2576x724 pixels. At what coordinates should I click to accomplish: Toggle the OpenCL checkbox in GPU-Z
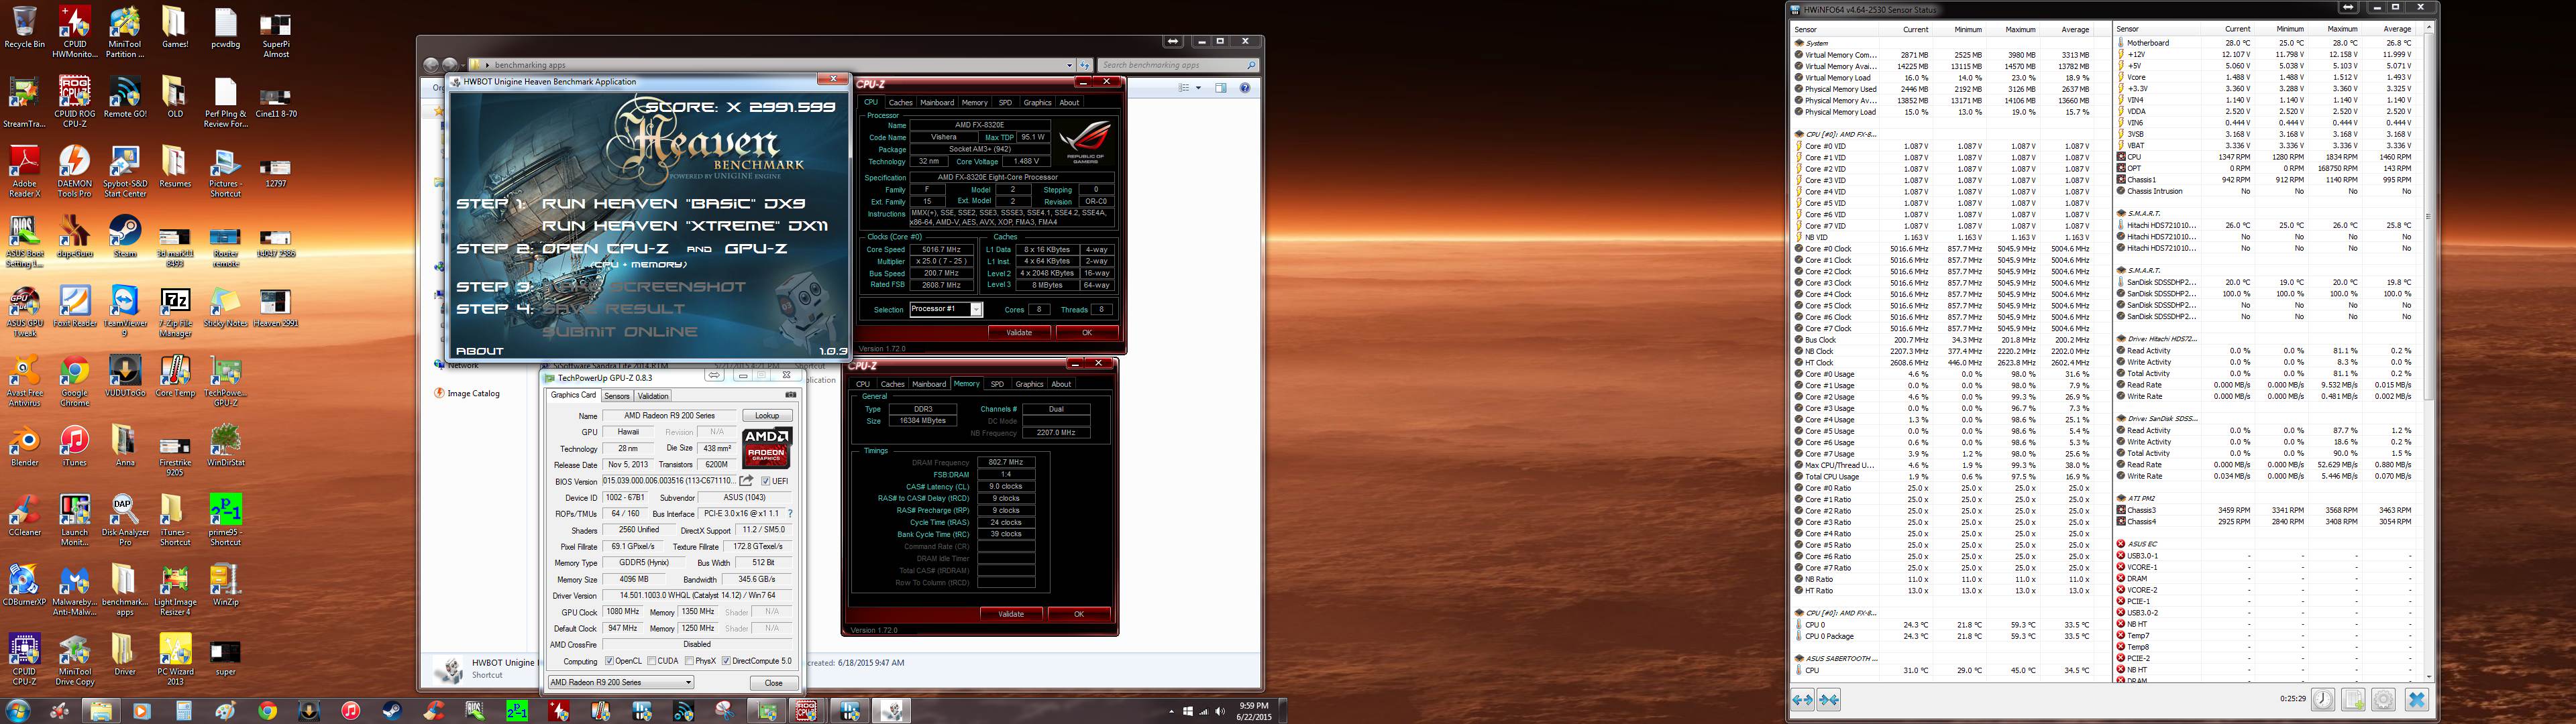click(609, 661)
